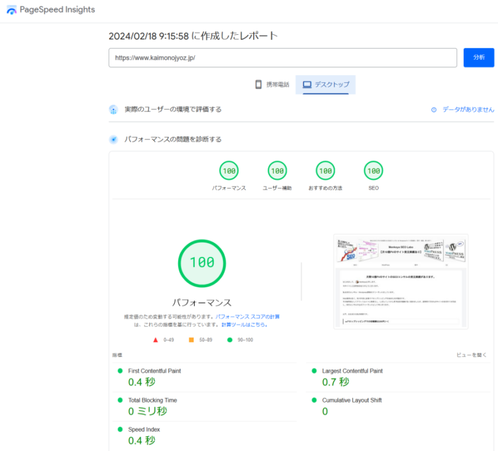This screenshot has height=451, width=498.
Task: Click the Largest Contentful Paint label
Action: tap(352, 371)
